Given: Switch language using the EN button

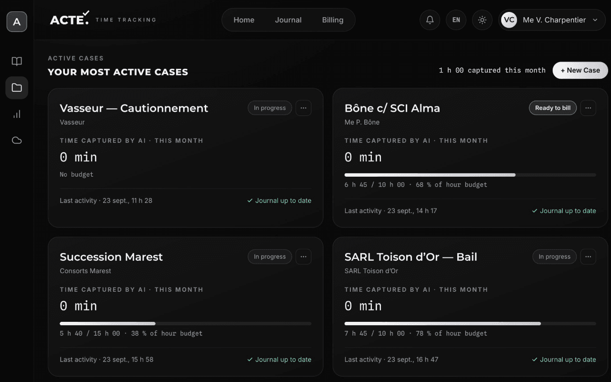Looking at the screenshot, I should tap(456, 20).
